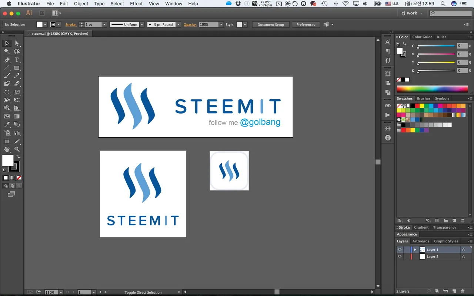474x296 pixels.
Task: Pick the Eyedropper tool
Action: pyautogui.click(x=7, y=125)
